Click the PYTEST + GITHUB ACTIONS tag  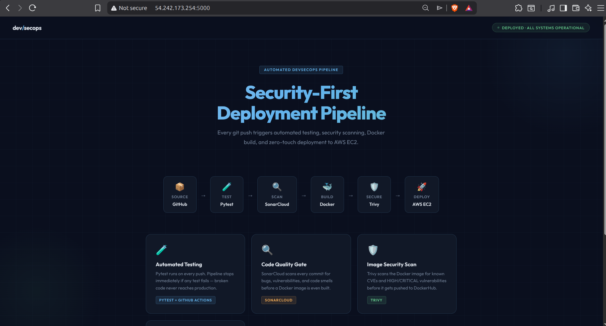(x=185, y=300)
